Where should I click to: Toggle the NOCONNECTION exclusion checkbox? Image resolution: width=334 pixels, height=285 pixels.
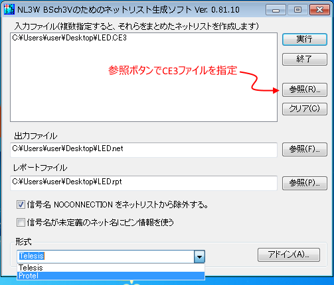[x=21, y=205]
